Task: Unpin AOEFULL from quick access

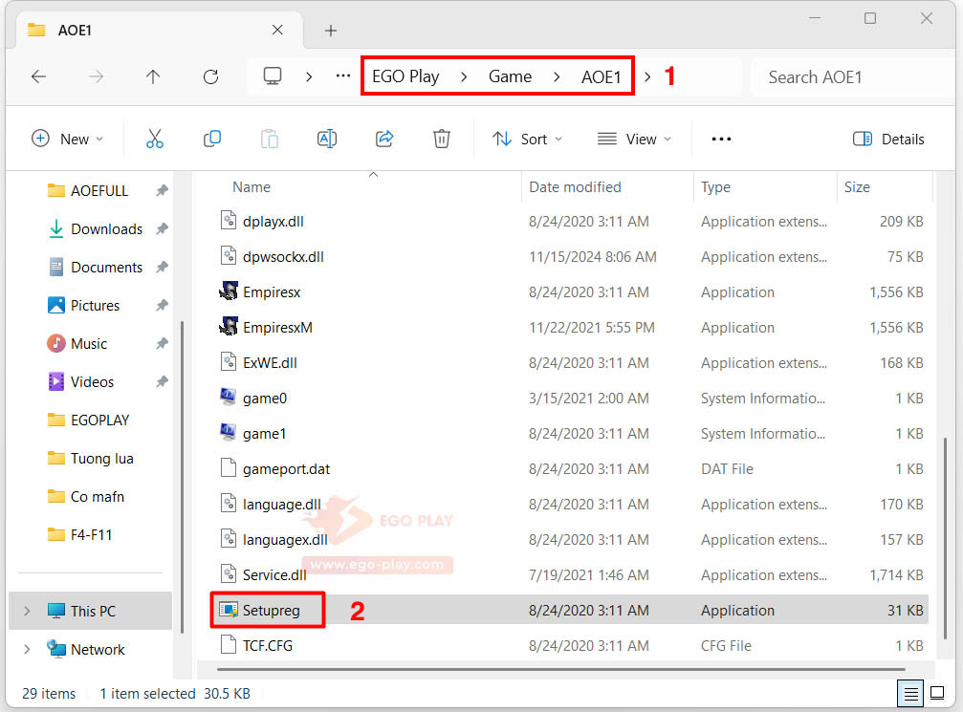Action: click(162, 191)
